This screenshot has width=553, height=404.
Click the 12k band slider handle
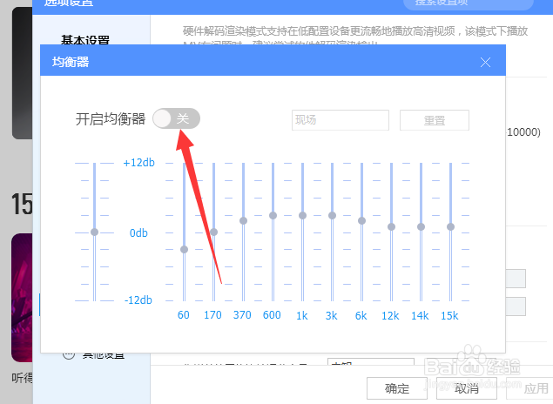tap(392, 226)
